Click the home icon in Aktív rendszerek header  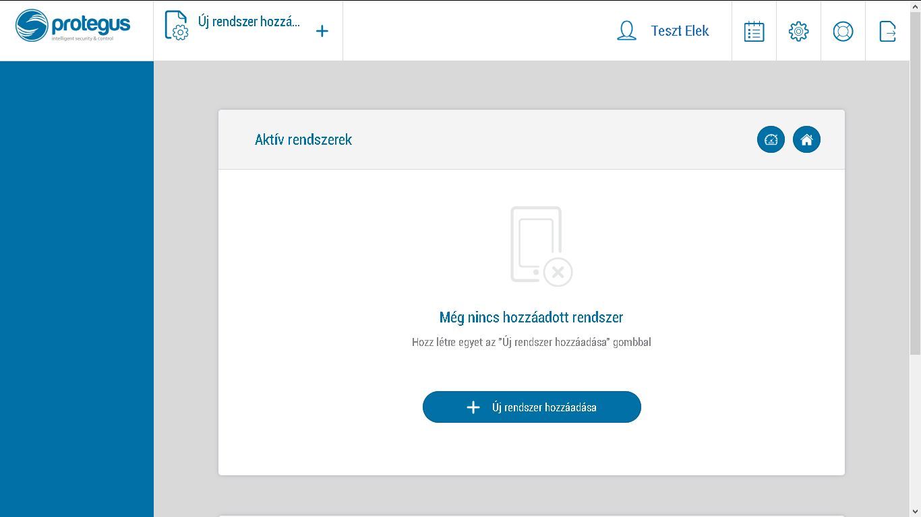806,139
